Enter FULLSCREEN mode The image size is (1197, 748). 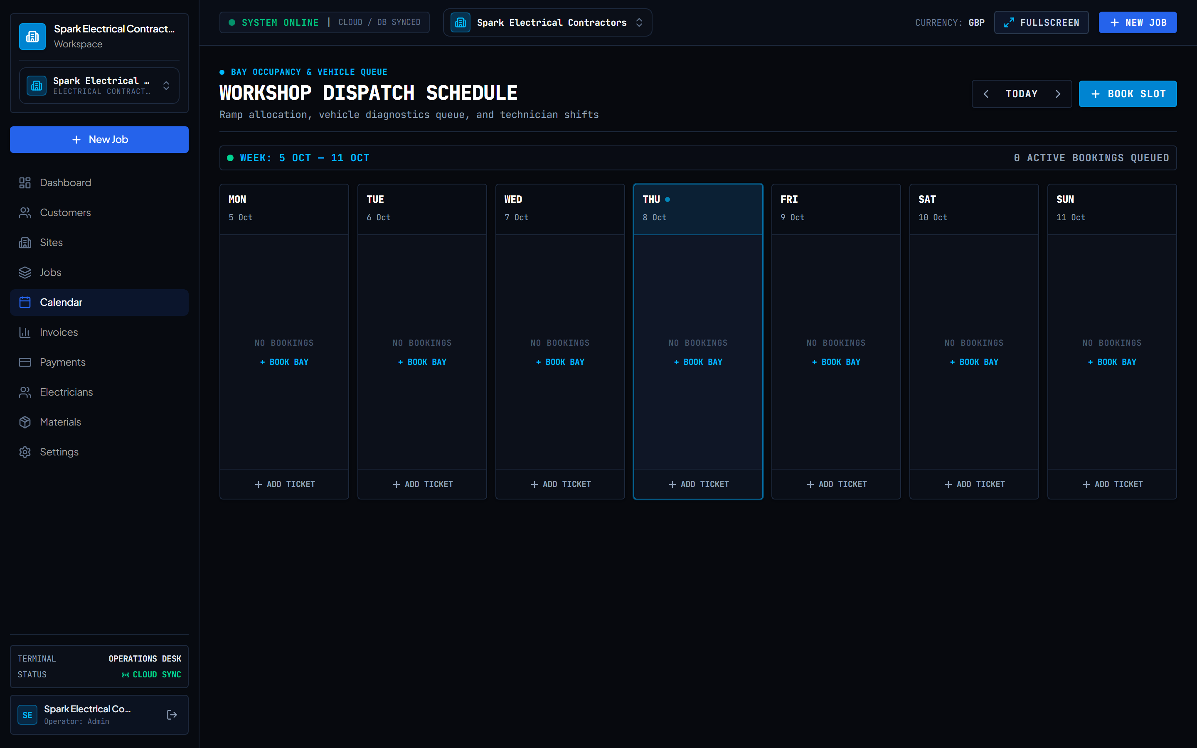(x=1041, y=22)
